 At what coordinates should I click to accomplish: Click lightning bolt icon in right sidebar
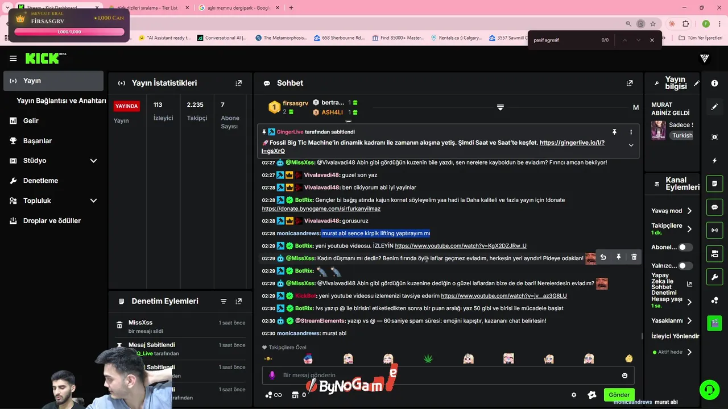click(x=715, y=161)
